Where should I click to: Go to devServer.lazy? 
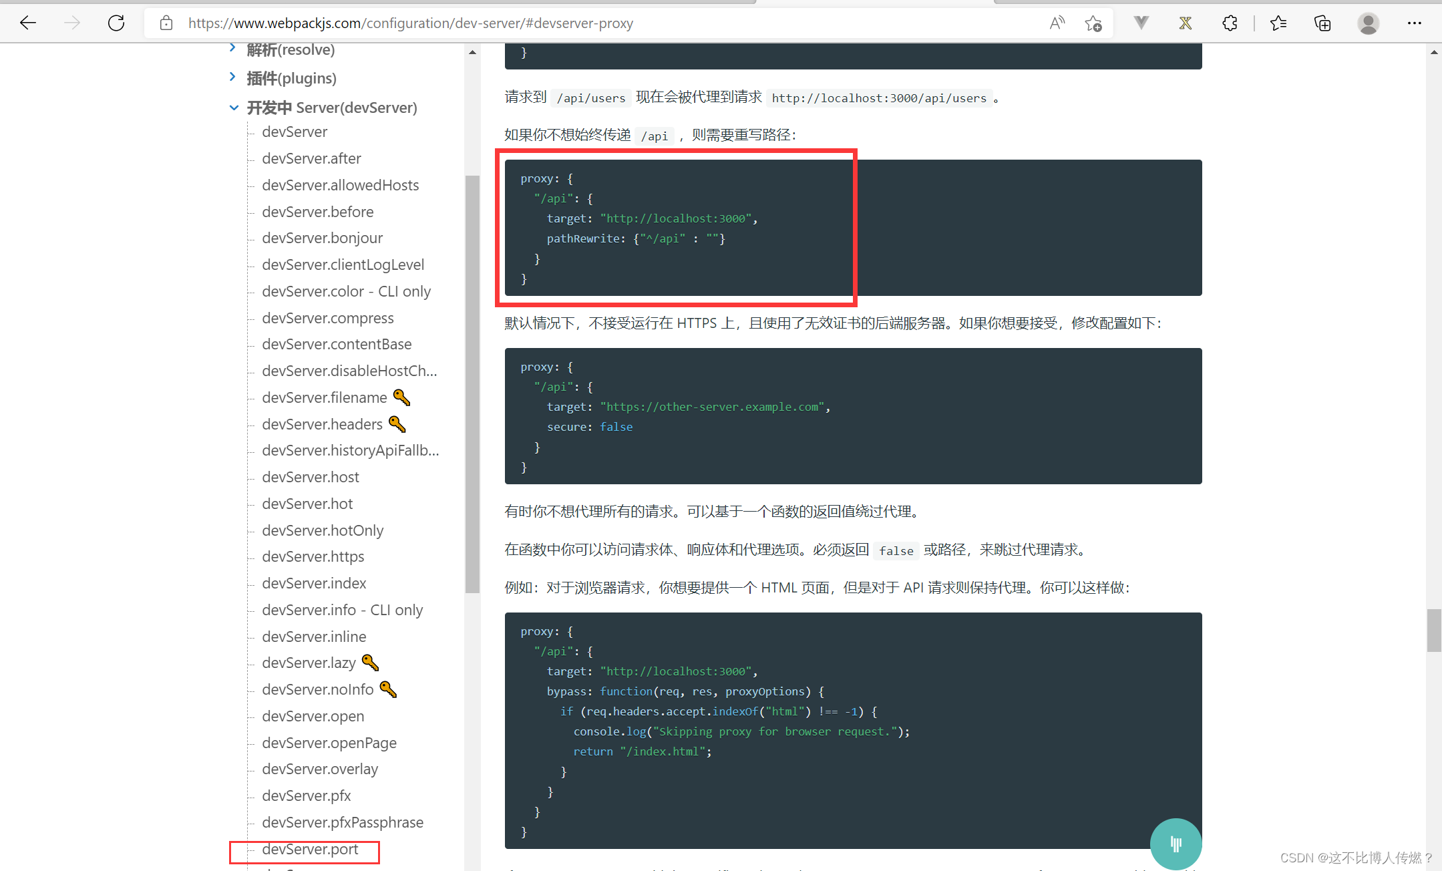pyautogui.click(x=309, y=663)
